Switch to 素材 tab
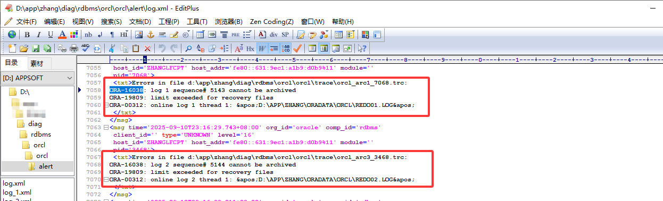Viewport: 663px width, 201px height. click(x=37, y=63)
